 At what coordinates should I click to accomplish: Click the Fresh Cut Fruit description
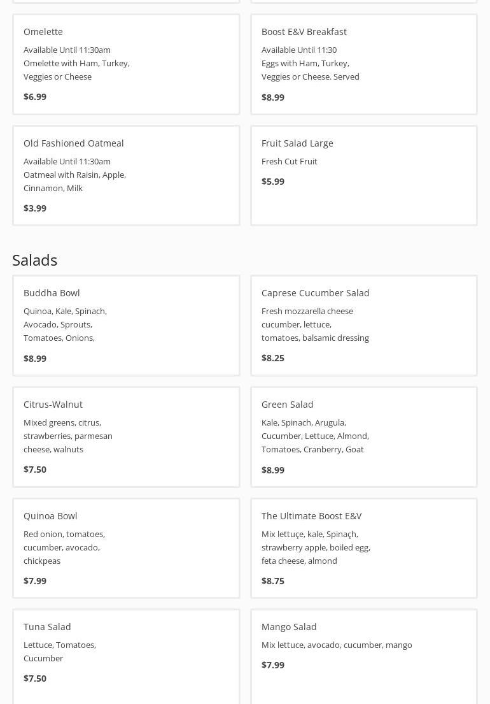coord(290,161)
